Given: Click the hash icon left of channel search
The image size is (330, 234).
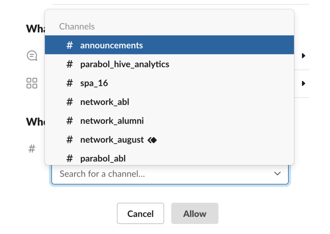Looking at the screenshot, I should [32, 149].
